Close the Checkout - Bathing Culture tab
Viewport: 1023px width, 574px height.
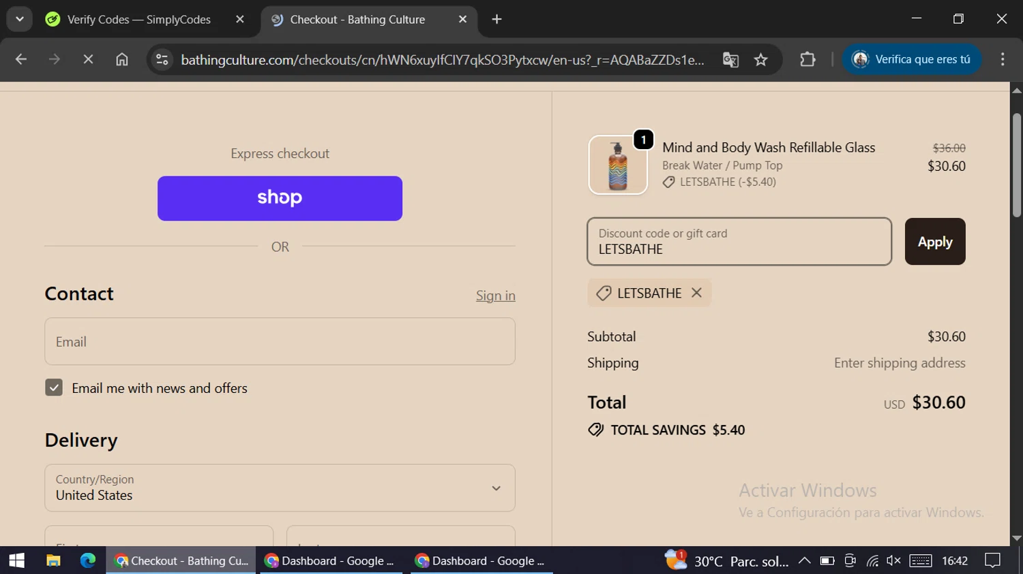click(462, 20)
